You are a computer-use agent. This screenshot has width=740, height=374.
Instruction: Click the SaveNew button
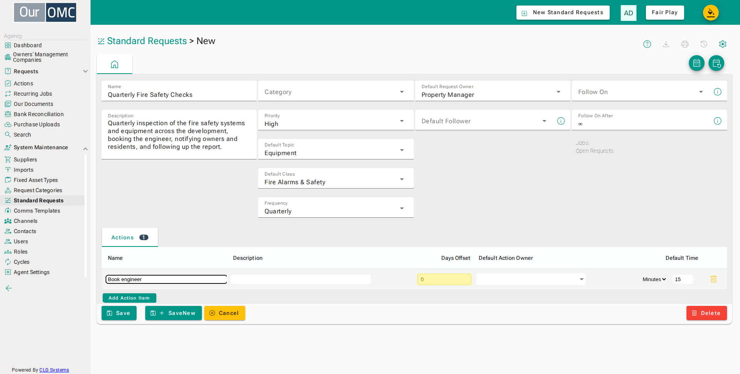coord(174,313)
